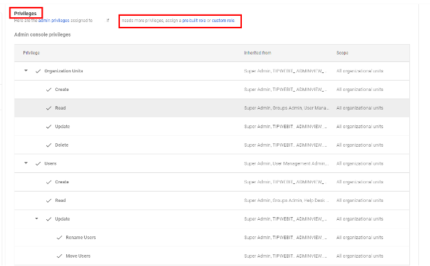Image resolution: width=430 pixels, height=266 pixels.
Task: Click Inherited from value for Users Create
Action: point(286,182)
